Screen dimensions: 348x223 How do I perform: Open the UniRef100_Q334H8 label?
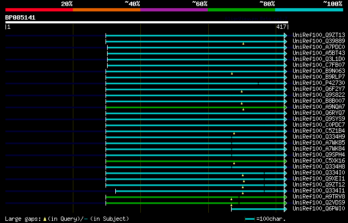point(319,167)
